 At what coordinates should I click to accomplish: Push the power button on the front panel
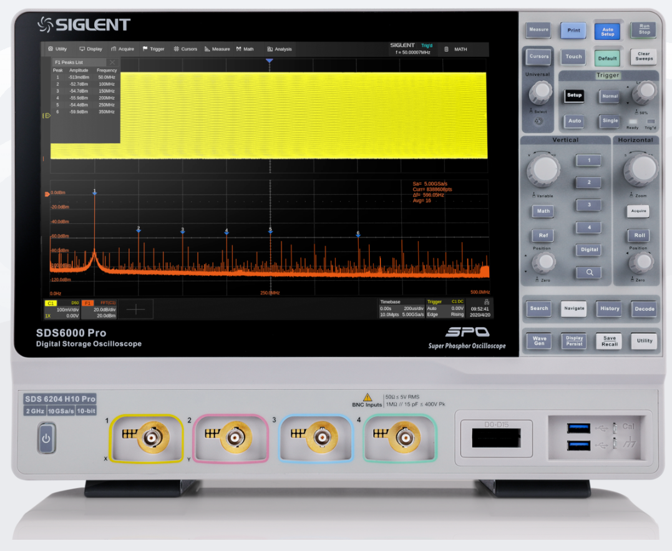click(x=46, y=438)
